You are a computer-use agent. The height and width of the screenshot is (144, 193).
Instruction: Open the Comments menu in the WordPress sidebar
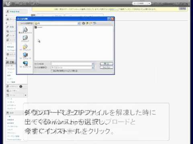coord(11,54)
